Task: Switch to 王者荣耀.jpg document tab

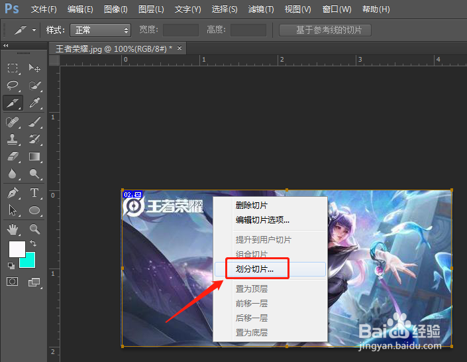Action: pos(114,48)
